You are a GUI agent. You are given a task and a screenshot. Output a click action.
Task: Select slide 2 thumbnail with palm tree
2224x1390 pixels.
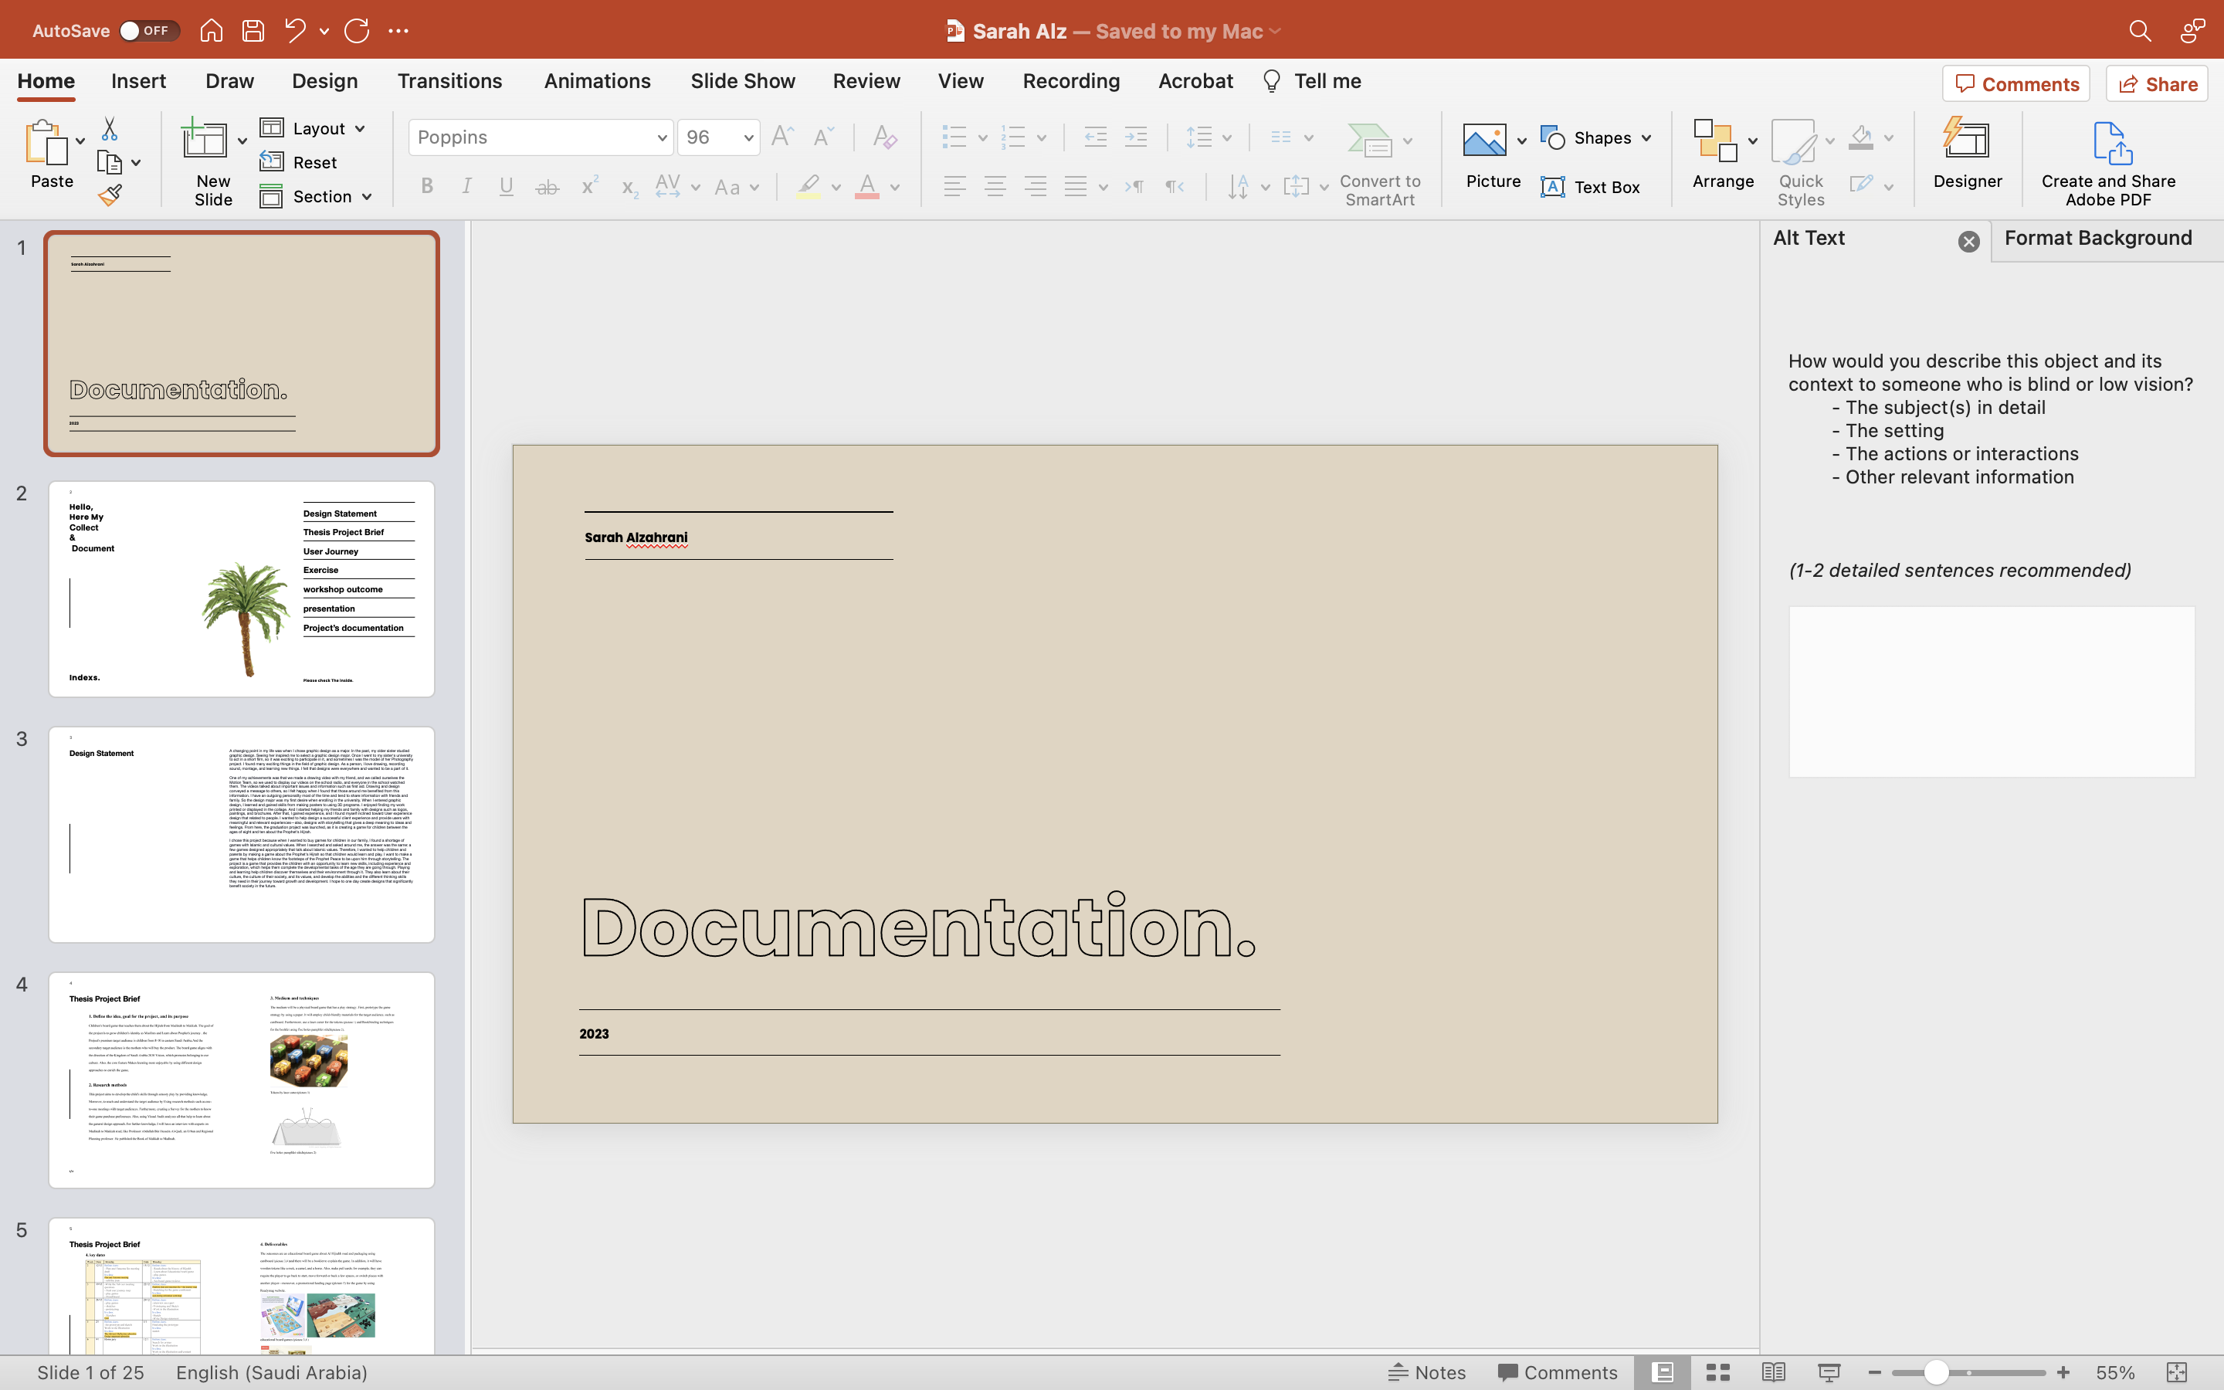[x=242, y=588]
